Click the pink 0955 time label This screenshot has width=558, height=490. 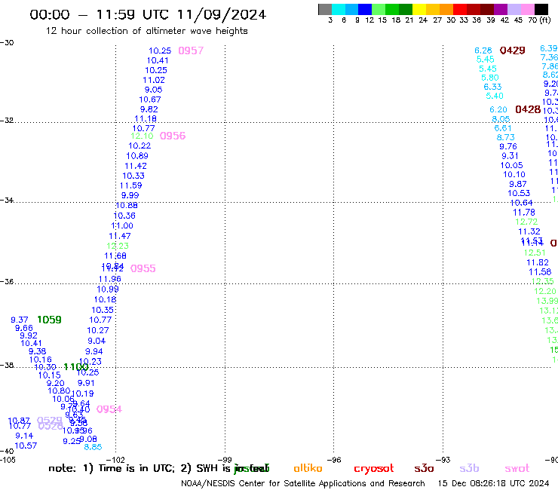coord(143,268)
